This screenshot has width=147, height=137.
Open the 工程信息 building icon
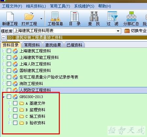(55, 16)
